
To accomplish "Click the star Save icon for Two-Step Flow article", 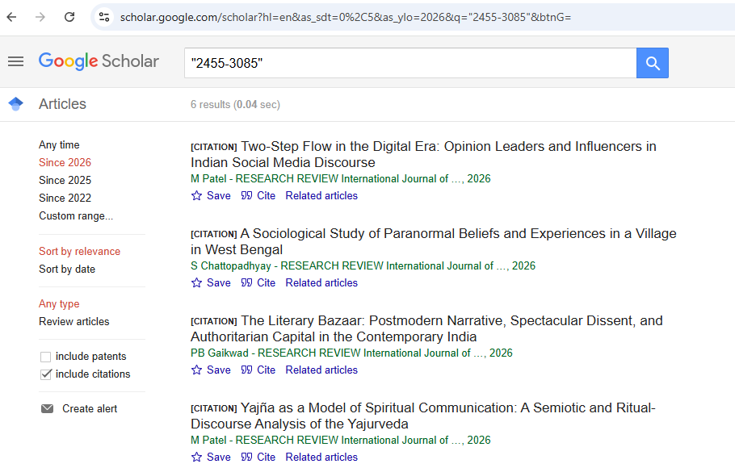I will [196, 196].
